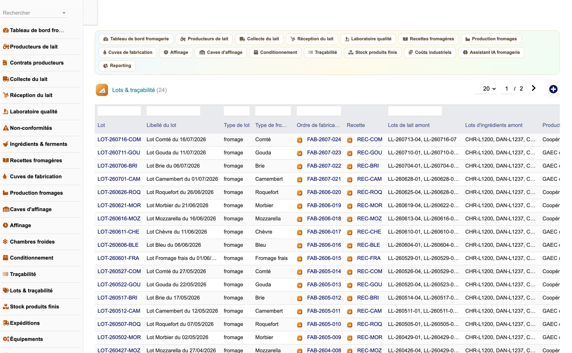Open the Laboratoire qualité top tab
Viewport: 572px width, 353px height.
click(368, 39)
